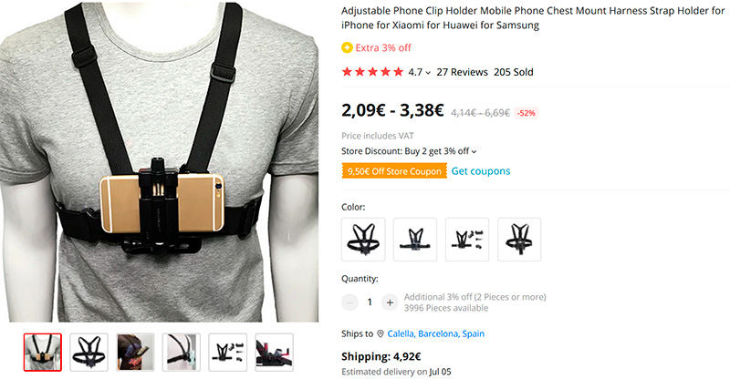Increase quantity with the plus button

[390, 302]
